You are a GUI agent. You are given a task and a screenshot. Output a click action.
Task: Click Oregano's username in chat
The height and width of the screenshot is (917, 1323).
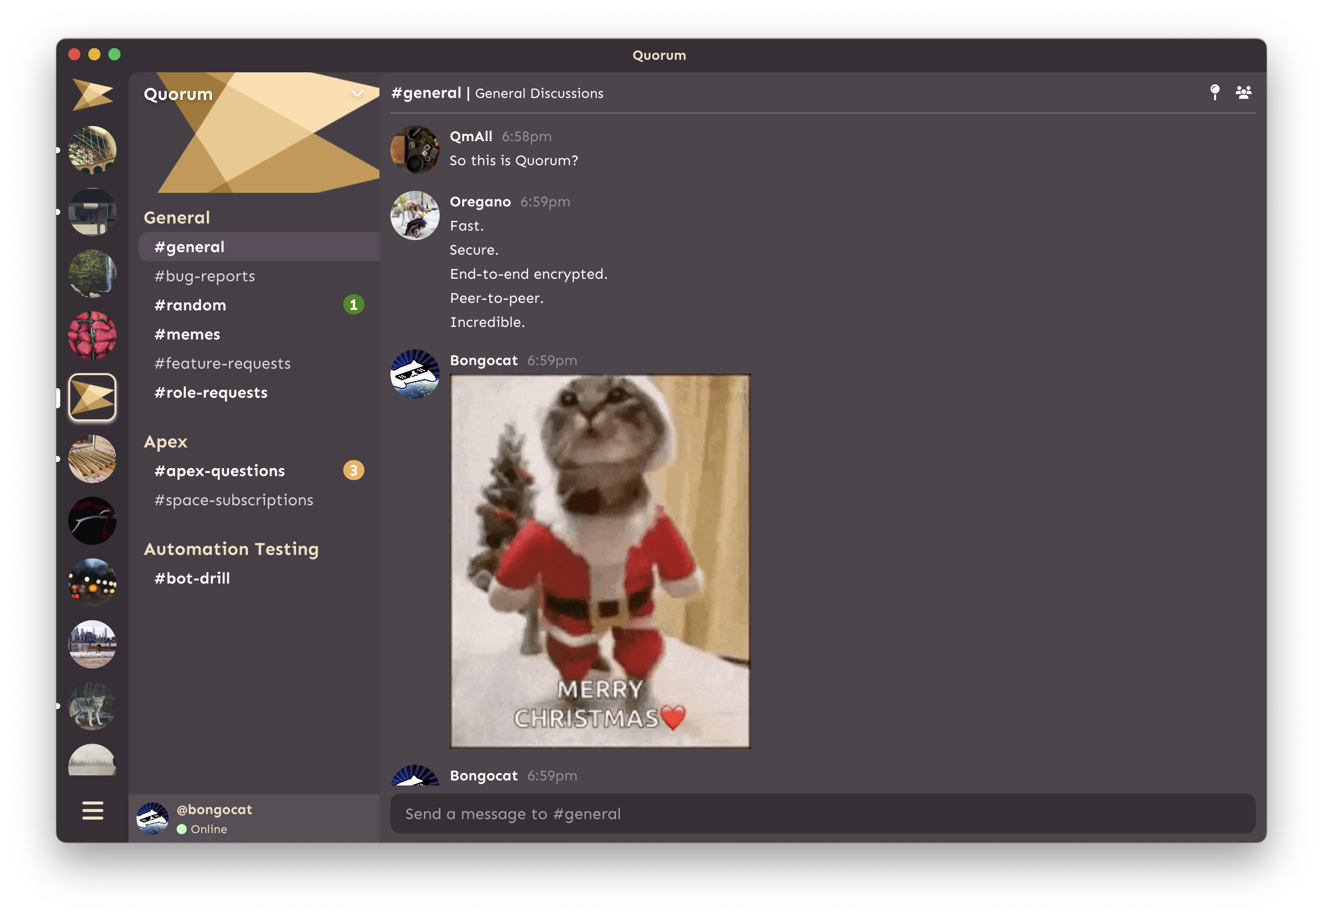tap(480, 202)
